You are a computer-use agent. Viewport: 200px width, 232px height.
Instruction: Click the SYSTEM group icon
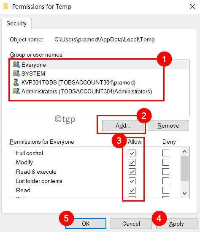[16, 74]
